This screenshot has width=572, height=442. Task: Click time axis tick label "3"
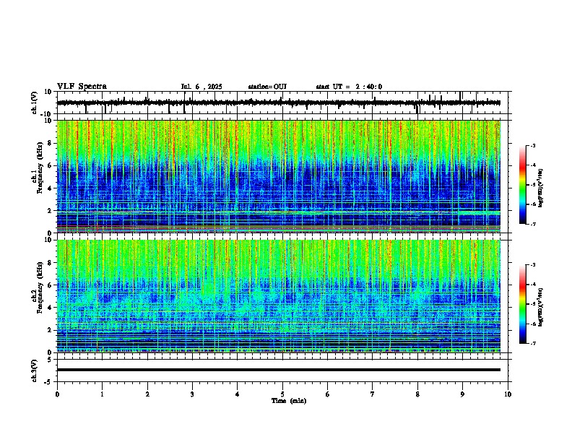tap(192, 394)
